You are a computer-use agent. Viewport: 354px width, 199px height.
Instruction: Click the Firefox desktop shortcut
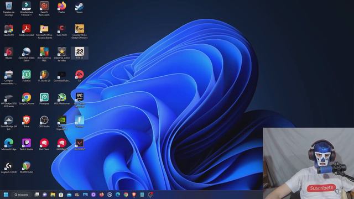[61, 7]
